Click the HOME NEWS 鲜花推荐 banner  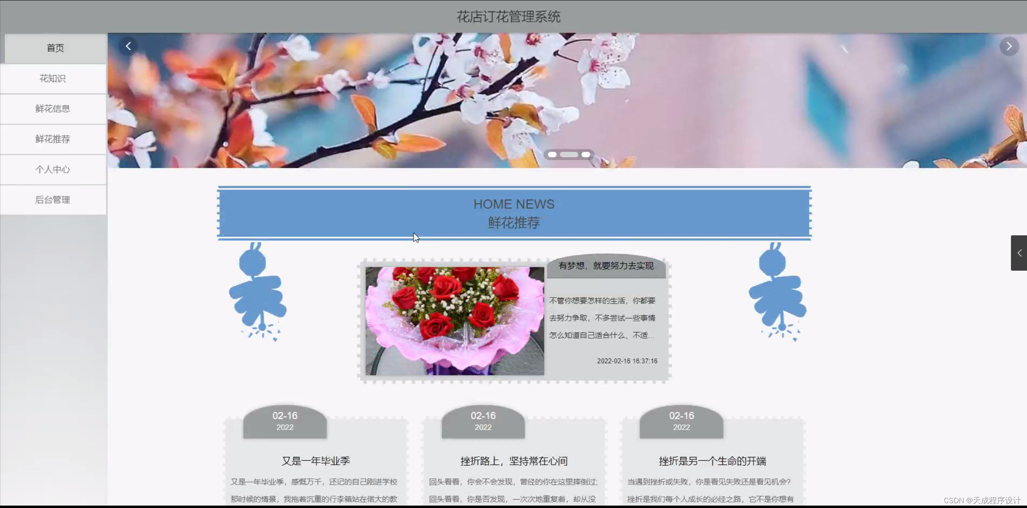tap(513, 213)
